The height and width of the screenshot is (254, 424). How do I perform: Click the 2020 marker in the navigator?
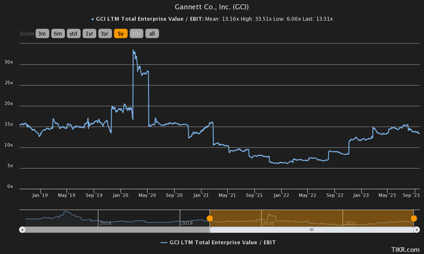click(x=268, y=223)
